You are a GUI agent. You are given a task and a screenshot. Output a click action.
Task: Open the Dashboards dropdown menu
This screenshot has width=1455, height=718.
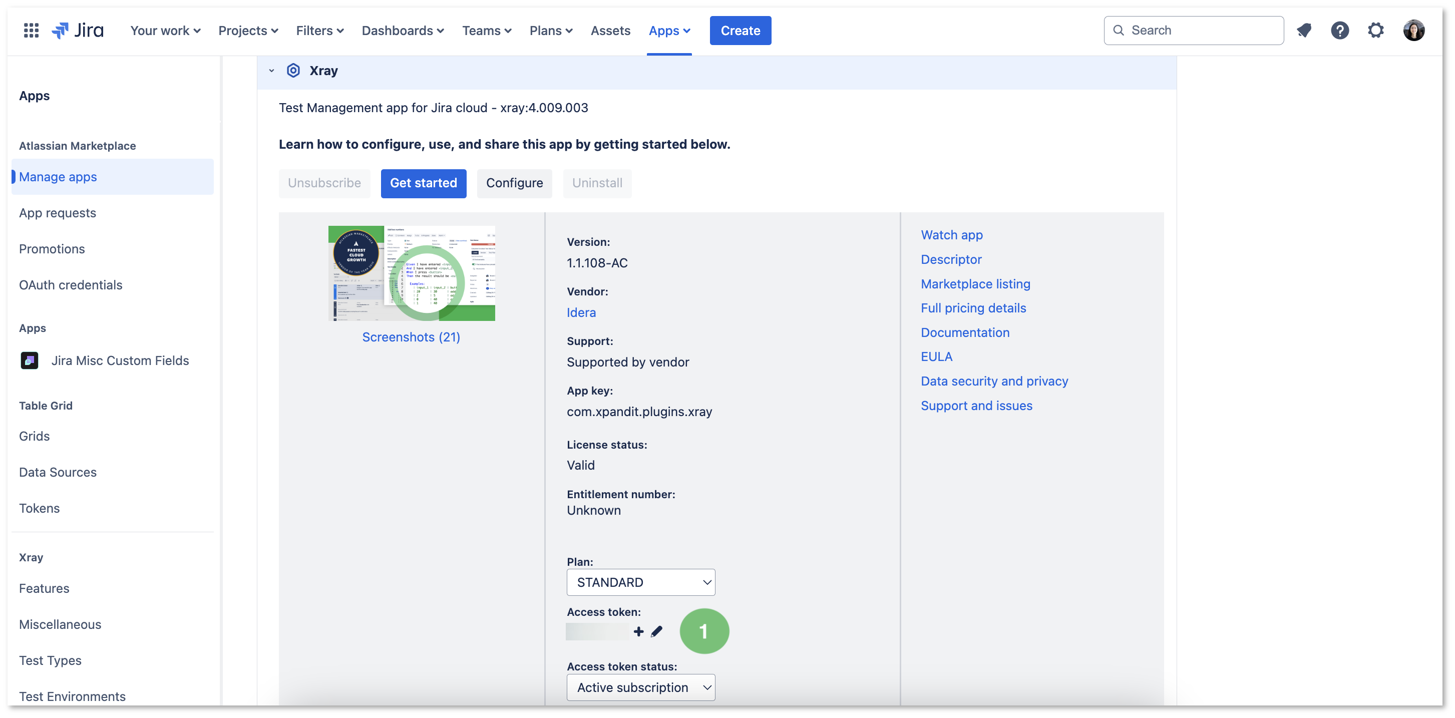(x=403, y=31)
